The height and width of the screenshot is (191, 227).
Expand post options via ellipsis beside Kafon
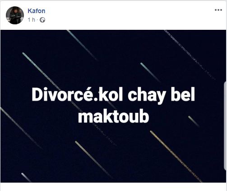tap(218, 10)
